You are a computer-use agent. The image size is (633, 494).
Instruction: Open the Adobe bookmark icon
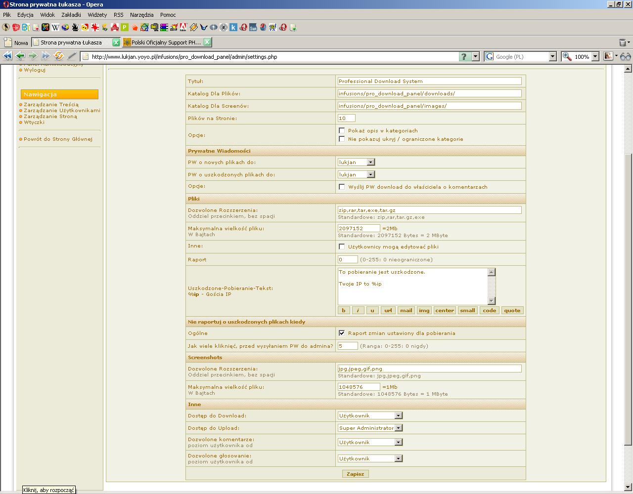(183, 28)
